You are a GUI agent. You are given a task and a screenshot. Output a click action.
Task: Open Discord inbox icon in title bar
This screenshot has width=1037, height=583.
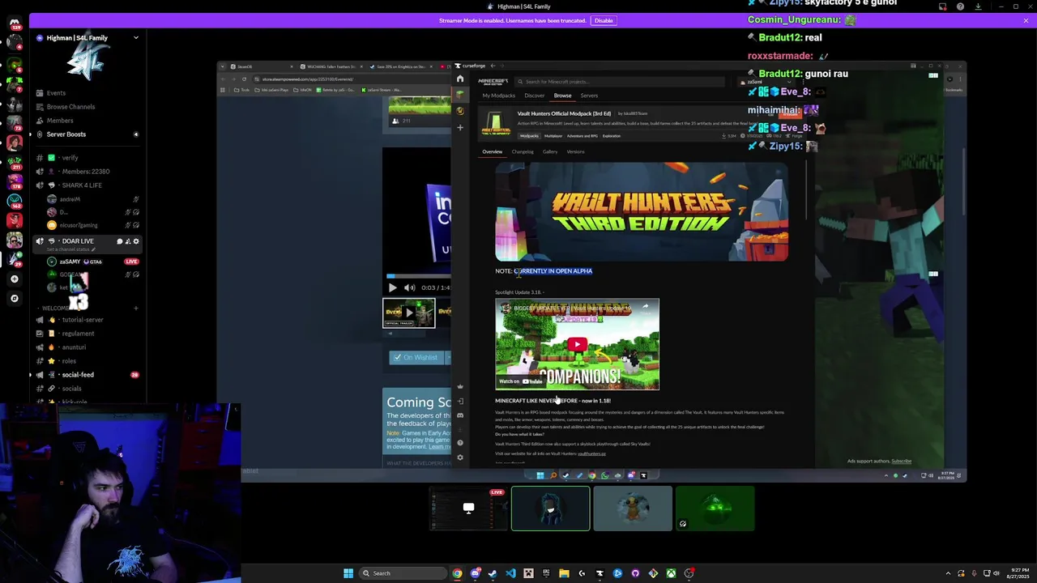point(942,6)
